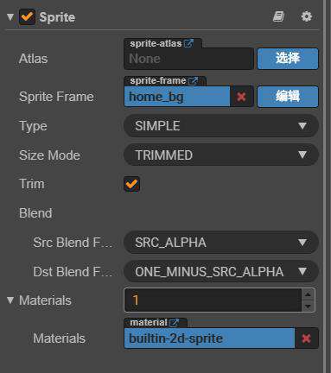Click the 编辑 button next to Sprite Frame
The width and height of the screenshot is (331, 373).
coord(288,97)
